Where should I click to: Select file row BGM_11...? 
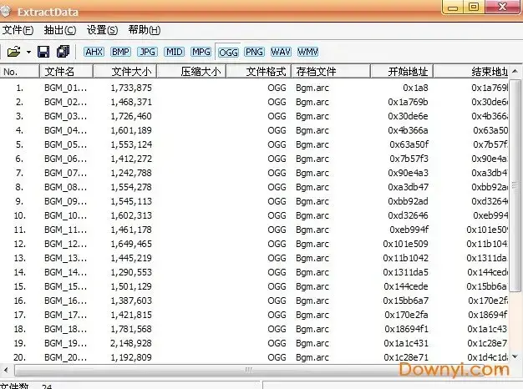click(254, 230)
